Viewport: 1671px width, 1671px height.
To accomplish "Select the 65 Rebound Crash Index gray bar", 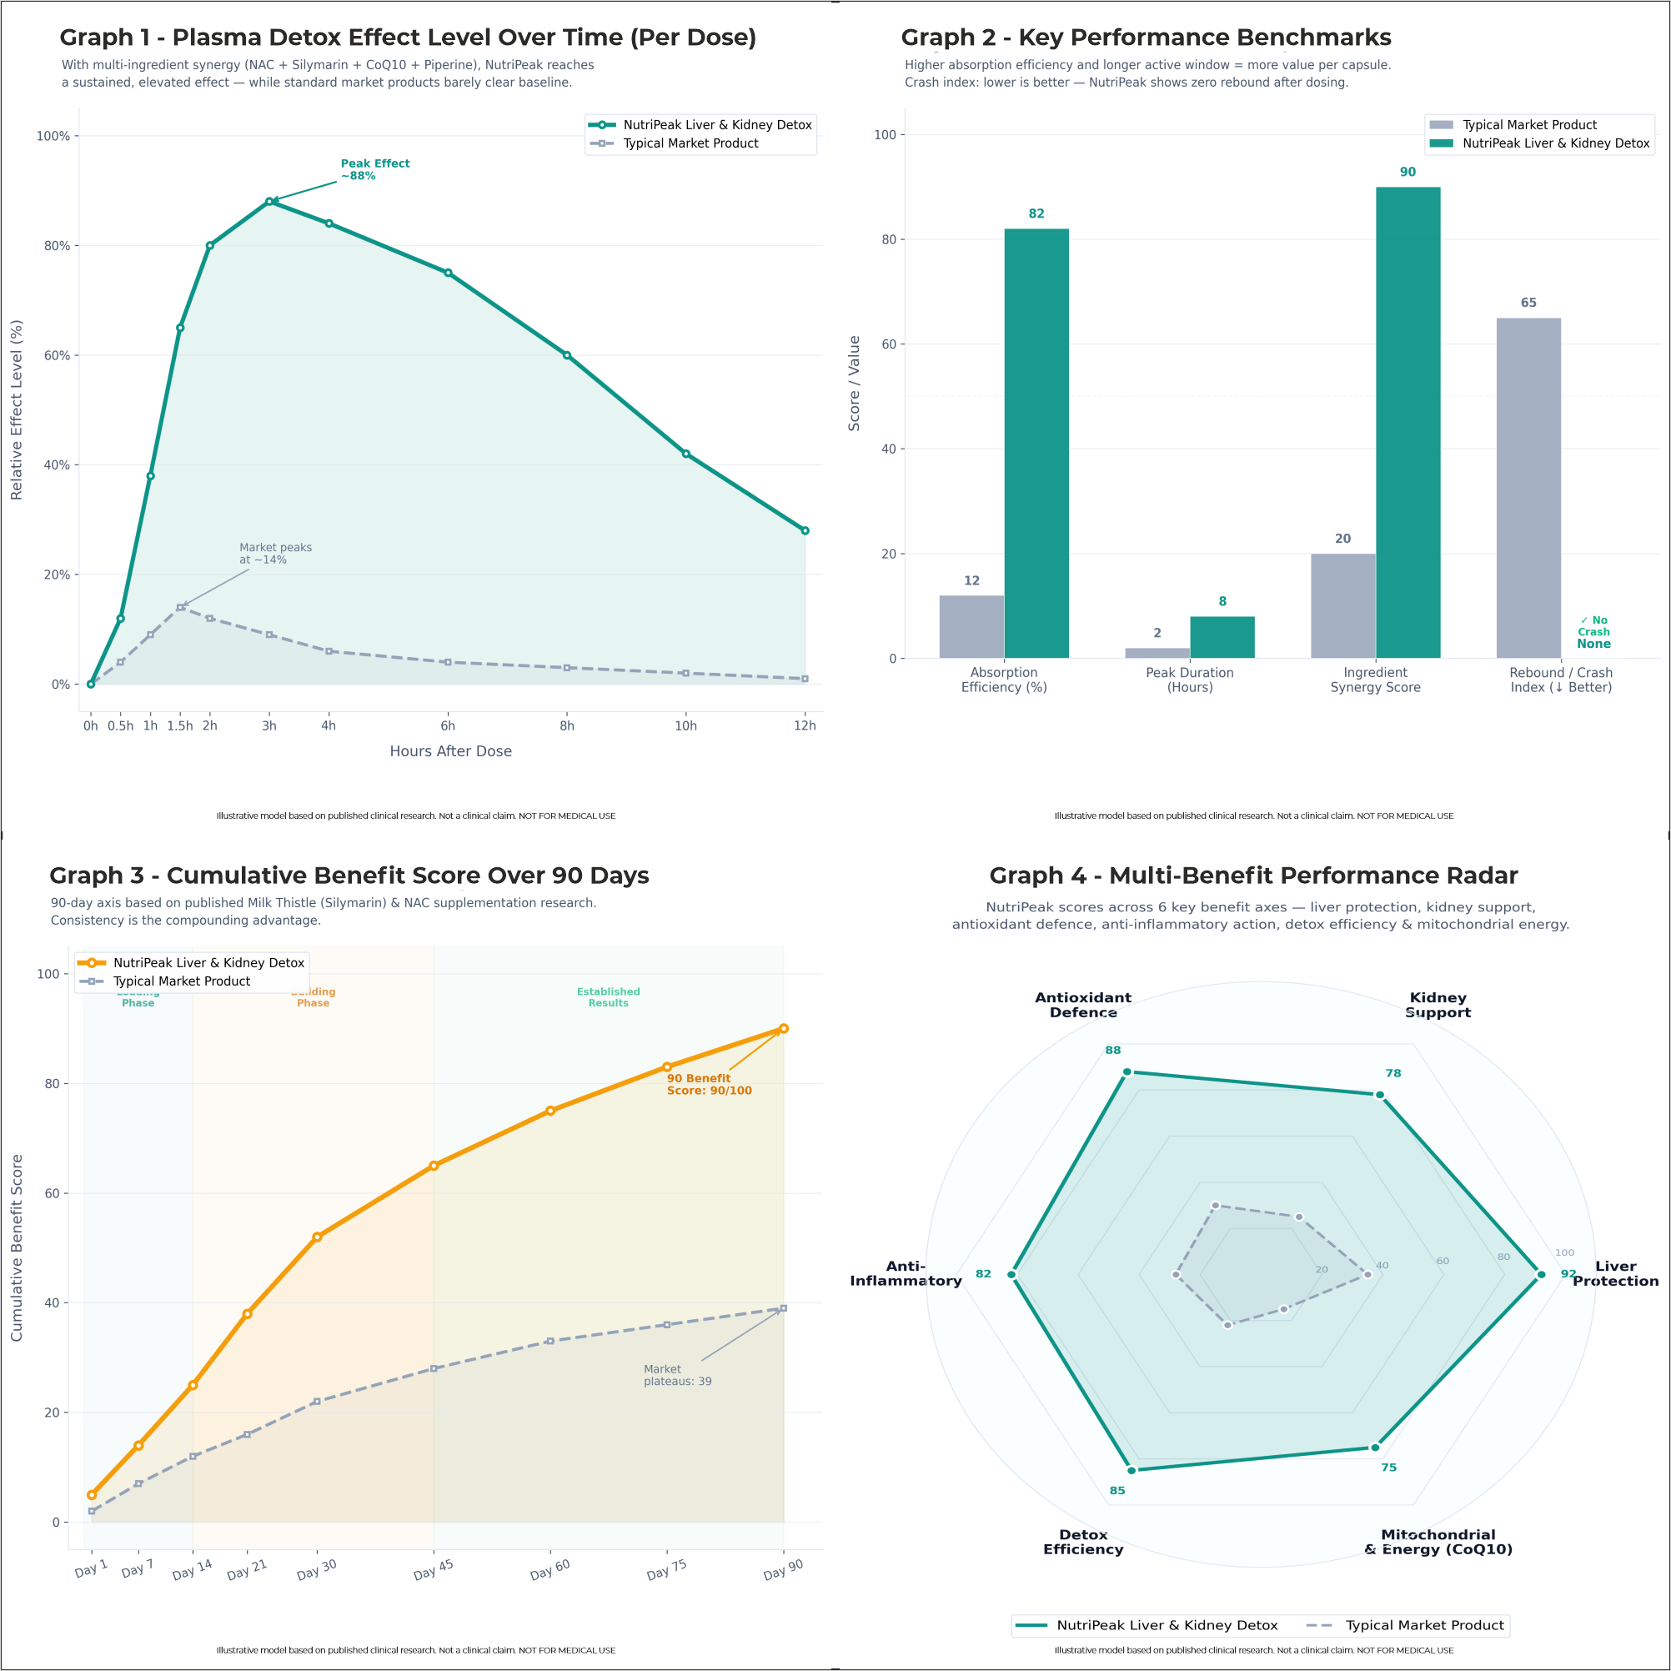I will pyautogui.click(x=1528, y=488).
